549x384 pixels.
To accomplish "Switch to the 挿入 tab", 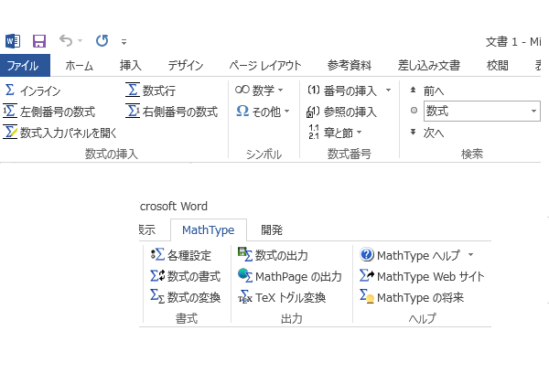I will [131, 66].
